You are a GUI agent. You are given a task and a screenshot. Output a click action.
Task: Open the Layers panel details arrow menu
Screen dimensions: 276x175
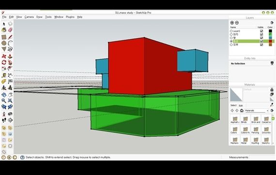(x=272, y=23)
